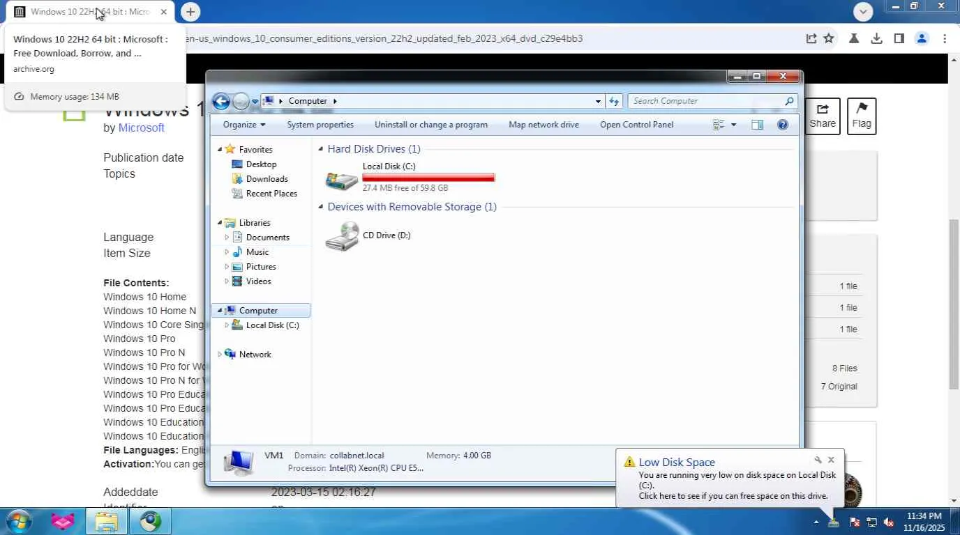Select the CD Drive (D:) icon
Image resolution: width=960 pixels, height=535 pixels.
pyautogui.click(x=342, y=236)
